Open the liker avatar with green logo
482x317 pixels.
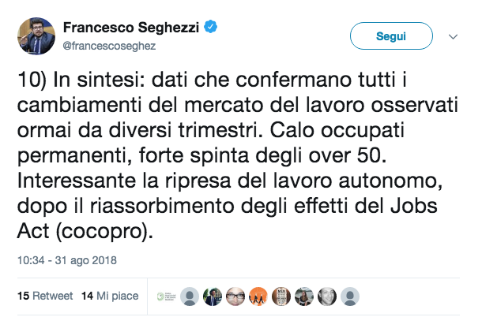click(166, 296)
